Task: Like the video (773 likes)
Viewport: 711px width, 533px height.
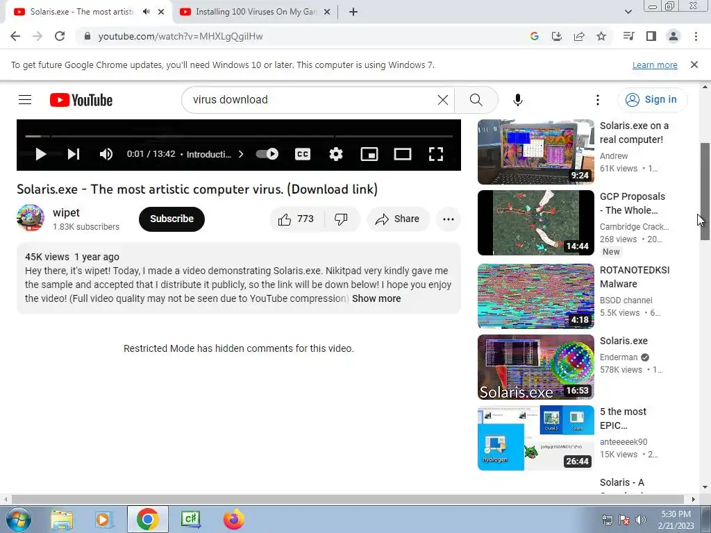Action: [x=297, y=219]
